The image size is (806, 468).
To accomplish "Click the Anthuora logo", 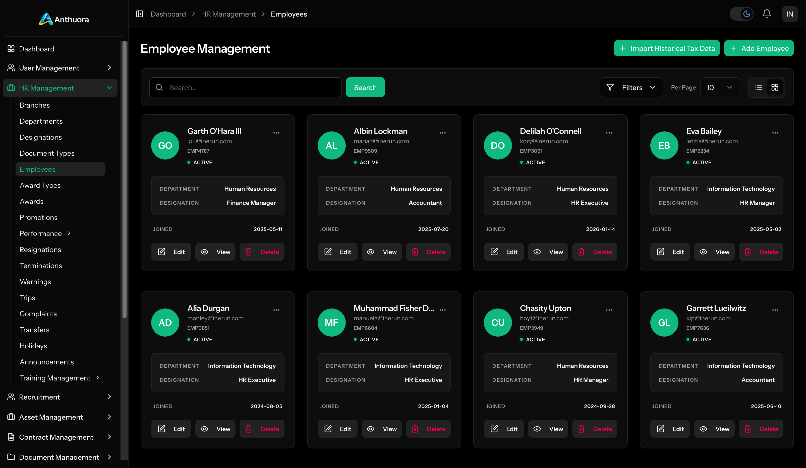I will (64, 19).
